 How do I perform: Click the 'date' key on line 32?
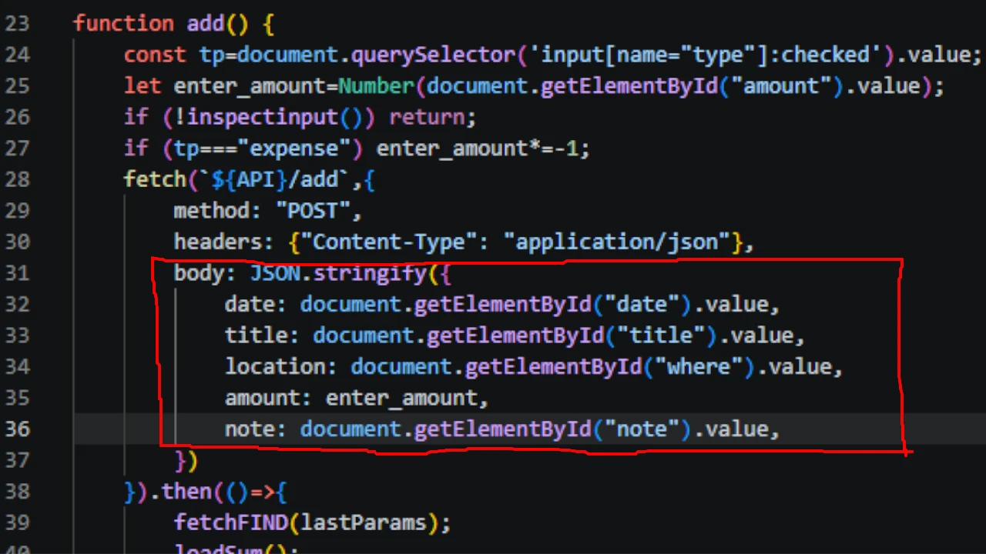(x=250, y=304)
